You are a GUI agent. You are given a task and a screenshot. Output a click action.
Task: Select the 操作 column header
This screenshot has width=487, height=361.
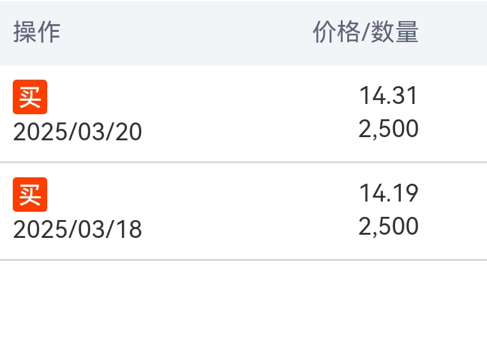coord(36,32)
